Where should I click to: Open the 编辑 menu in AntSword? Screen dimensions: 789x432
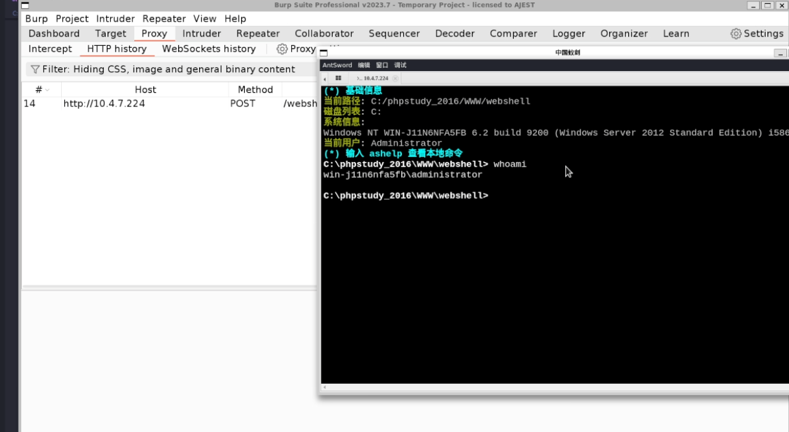[x=364, y=65]
